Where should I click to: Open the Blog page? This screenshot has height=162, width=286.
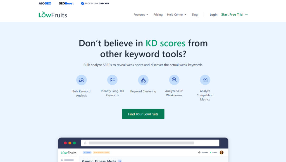tap(194, 14)
